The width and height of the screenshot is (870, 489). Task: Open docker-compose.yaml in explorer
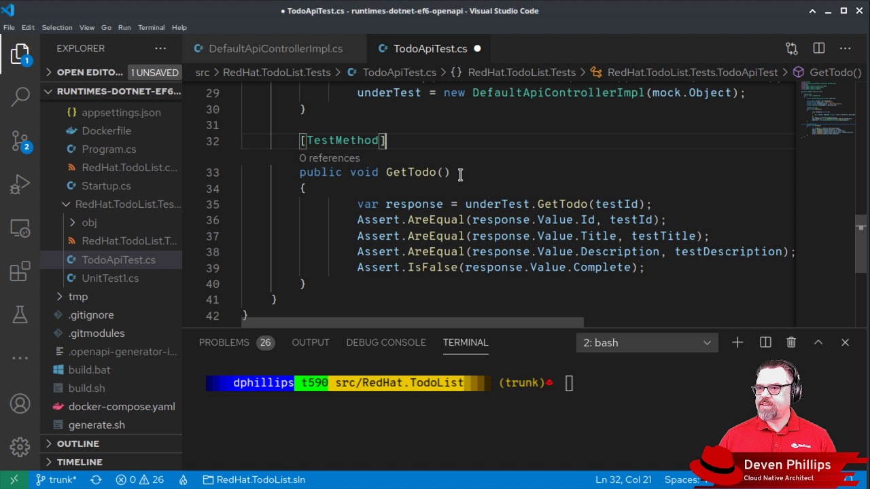(122, 406)
